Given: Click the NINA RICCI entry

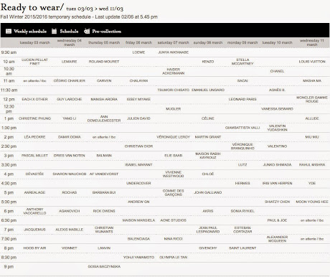Looking at the screenshot, I should click(x=174, y=239).
